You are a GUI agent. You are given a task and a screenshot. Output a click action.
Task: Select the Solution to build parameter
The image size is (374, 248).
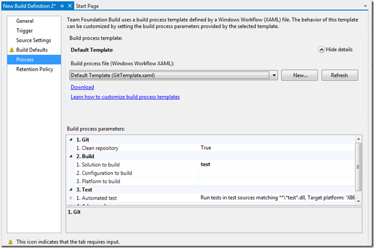point(98,165)
